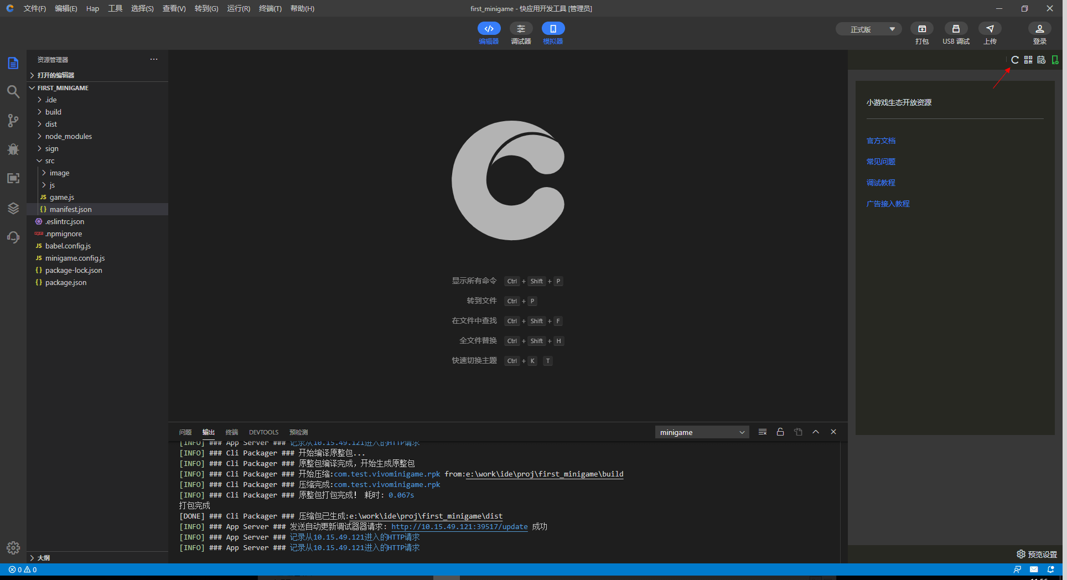The width and height of the screenshot is (1067, 580).
Task: Open package.json file
Action: click(x=97, y=283)
